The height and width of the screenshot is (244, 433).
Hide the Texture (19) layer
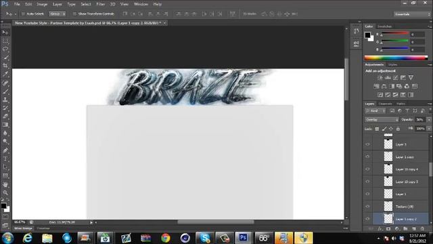click(x=367, y=206)
